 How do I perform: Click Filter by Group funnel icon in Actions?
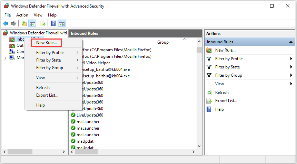pos(209,75)
